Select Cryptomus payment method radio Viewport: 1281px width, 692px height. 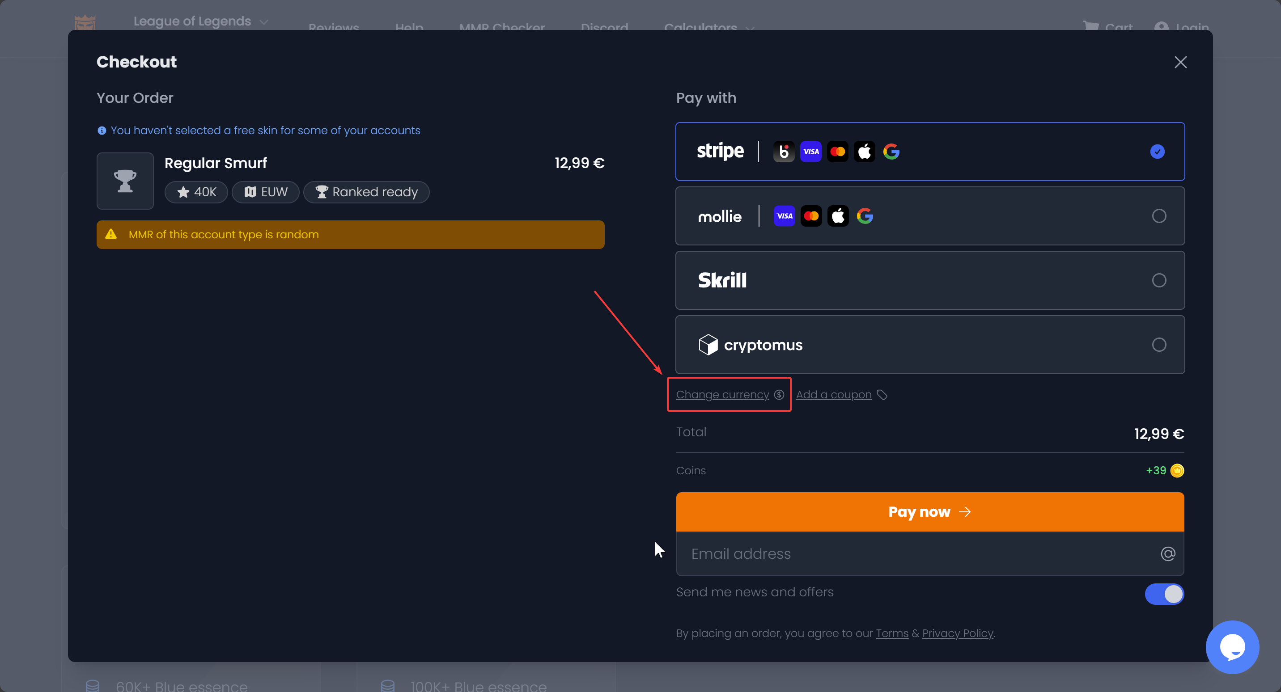click(x=1158, y=345)
